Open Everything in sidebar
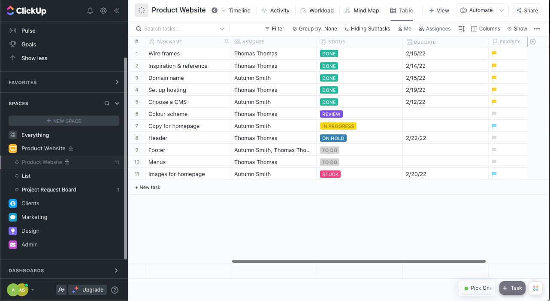 35,135
